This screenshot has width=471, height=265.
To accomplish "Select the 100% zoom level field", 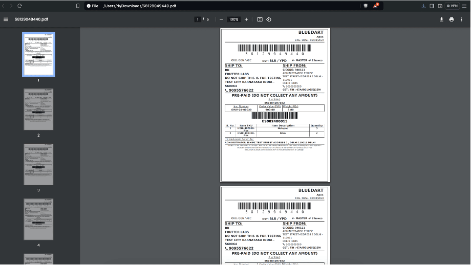I will (x=233, y=19).
